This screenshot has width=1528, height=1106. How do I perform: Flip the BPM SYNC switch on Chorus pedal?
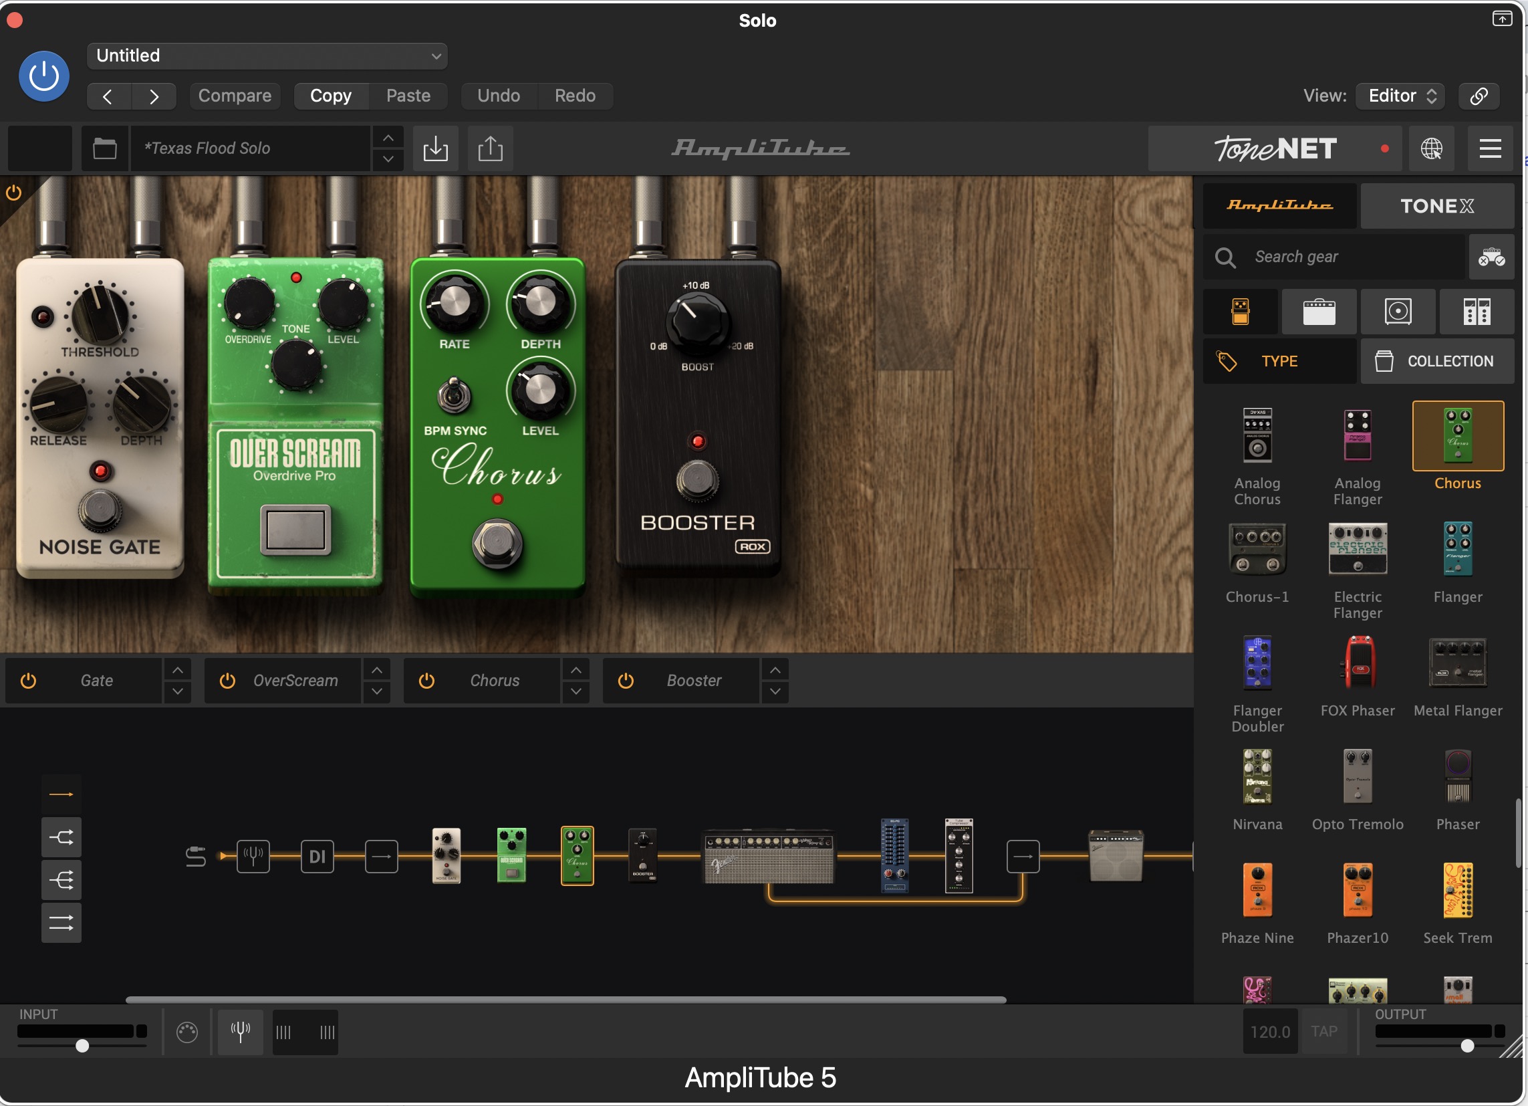(x=454, y=396)
